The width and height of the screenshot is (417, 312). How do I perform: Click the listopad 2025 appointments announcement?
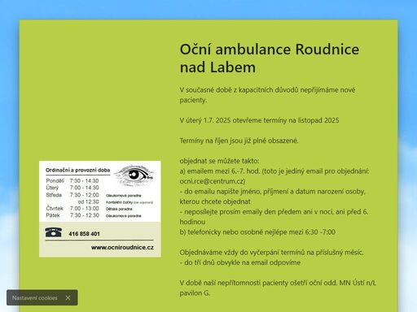(x=259, y=120)
